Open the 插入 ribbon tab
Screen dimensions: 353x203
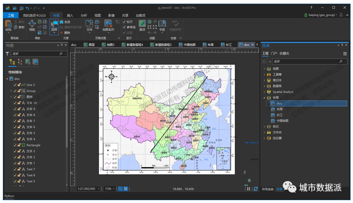[x=70, y=15]
